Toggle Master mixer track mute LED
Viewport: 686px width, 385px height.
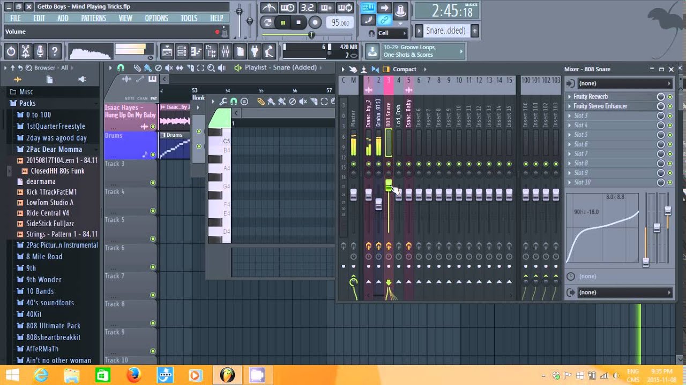(353, 164)
